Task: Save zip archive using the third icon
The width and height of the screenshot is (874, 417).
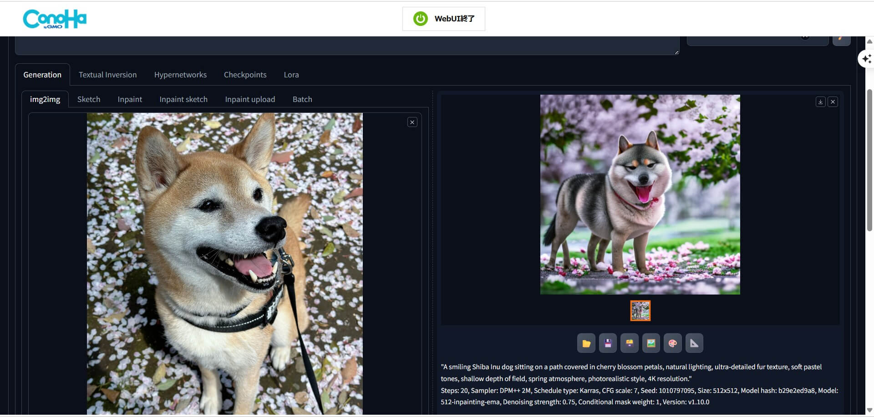Action: point(629,343)
